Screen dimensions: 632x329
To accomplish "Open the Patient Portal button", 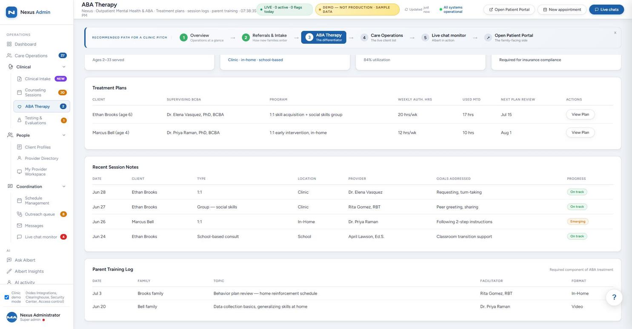I will 509,9.
